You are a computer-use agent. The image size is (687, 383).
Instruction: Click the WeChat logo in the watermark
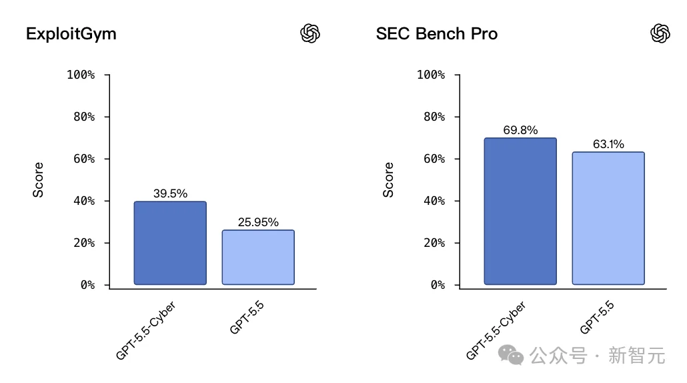(511, 355)
